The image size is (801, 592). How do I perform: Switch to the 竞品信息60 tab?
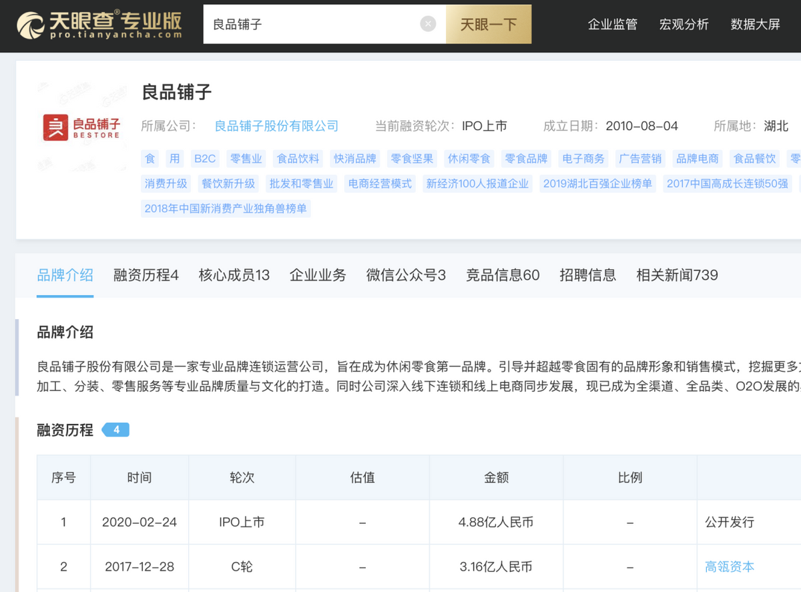pos(503,275)
